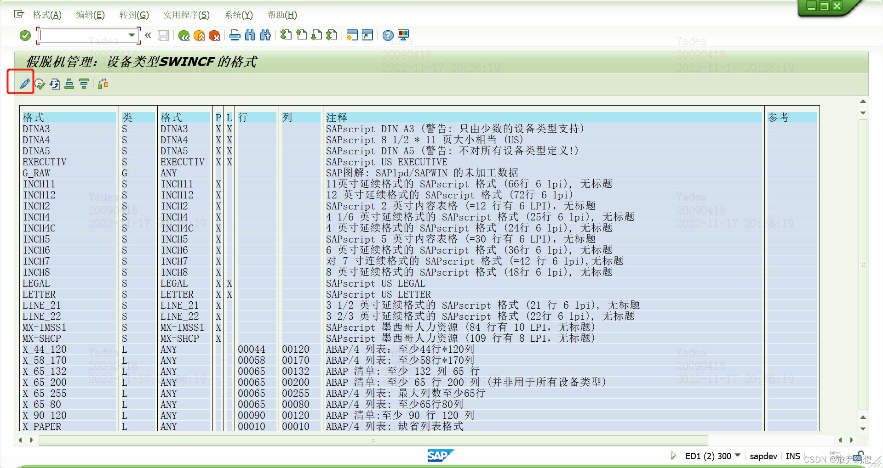Image resolution: width=883 pixels, height=468 pixels.
Task: Exit with the orange up-arrow icon
Action: pyautogui.click(x=199, y=35)
